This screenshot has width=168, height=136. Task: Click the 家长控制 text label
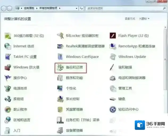73,99
